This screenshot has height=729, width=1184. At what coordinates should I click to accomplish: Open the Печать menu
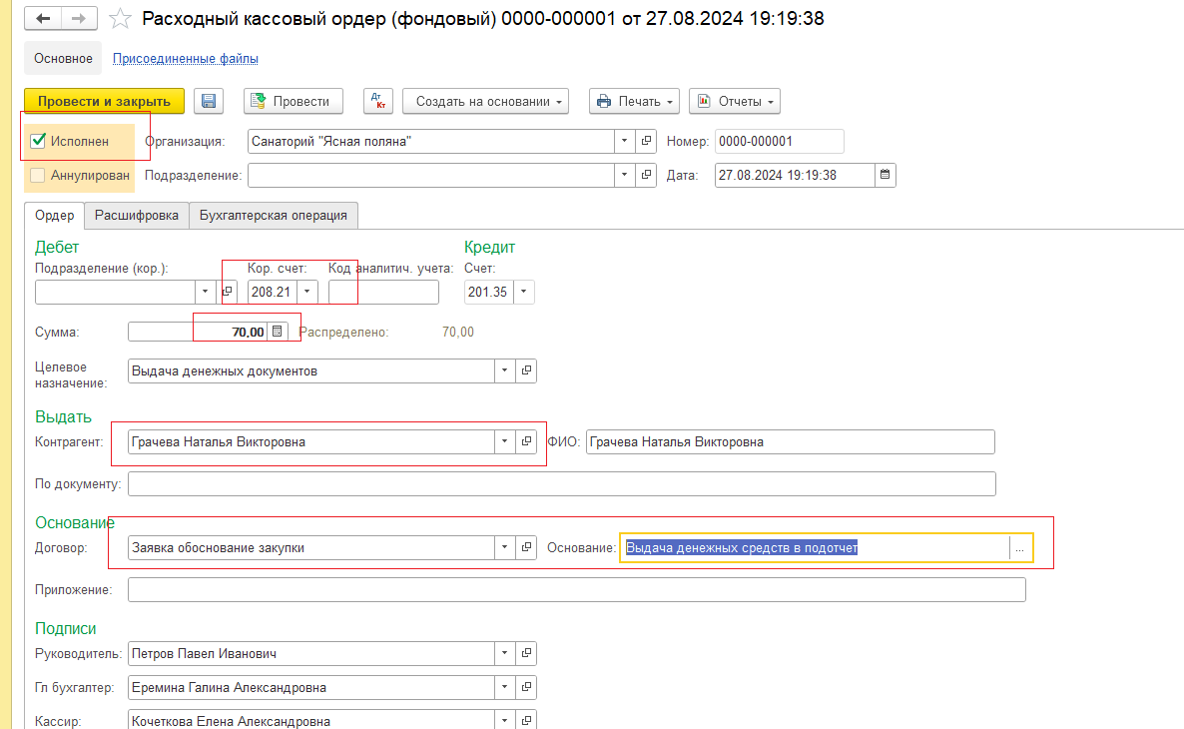pos(634,101)
